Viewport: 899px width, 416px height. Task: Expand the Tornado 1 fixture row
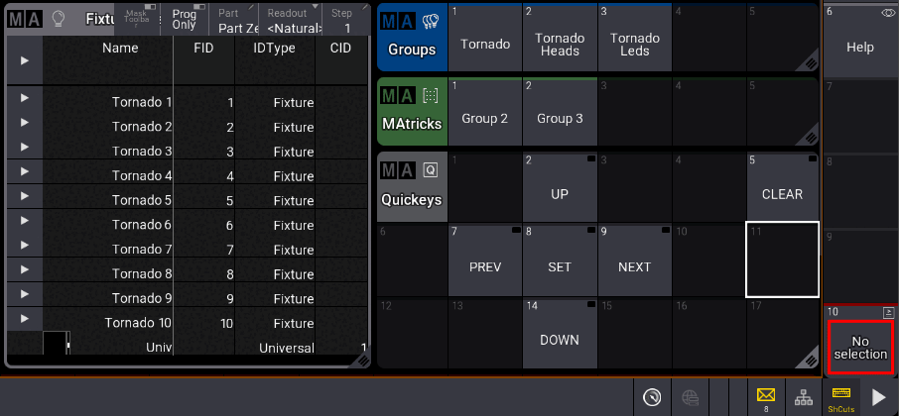pyautogui.click(x=25, y=98)
